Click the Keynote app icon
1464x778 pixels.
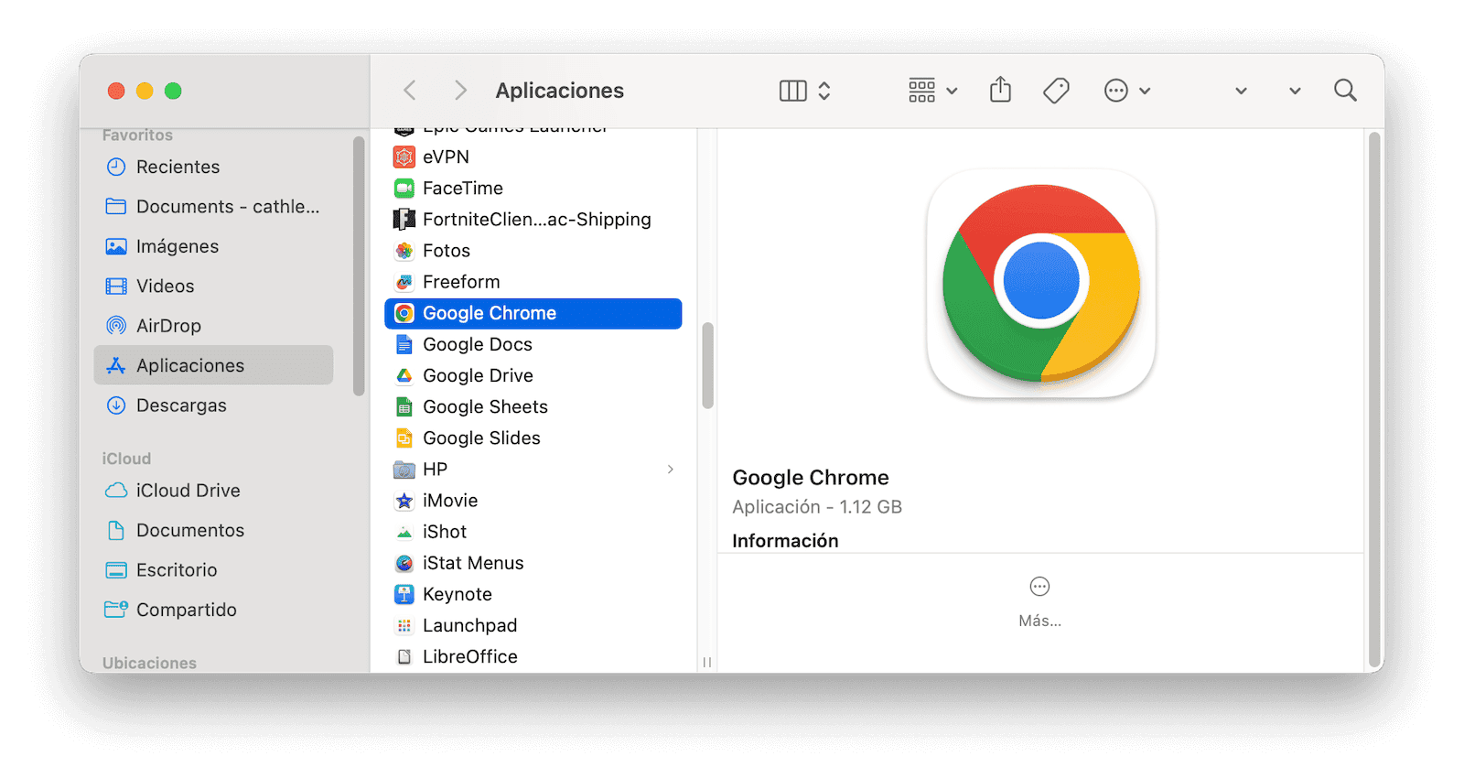[404, 594]
